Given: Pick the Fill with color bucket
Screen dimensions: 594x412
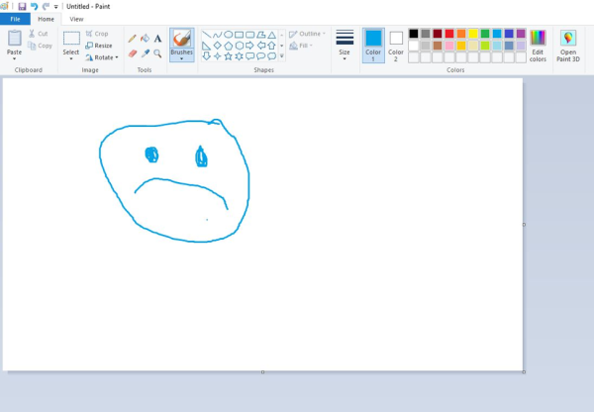Looking at the screenshot, I should pyautogui.click(x=145, y=39).
